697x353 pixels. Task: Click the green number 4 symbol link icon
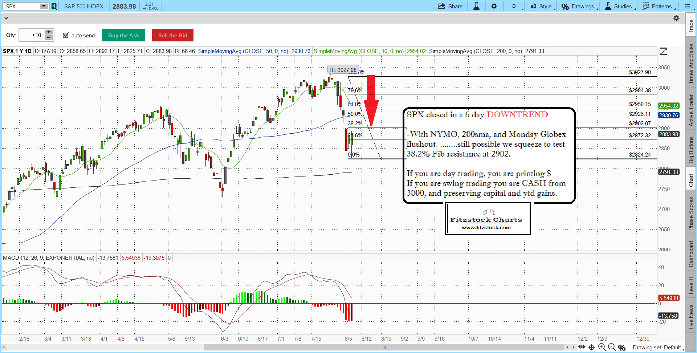(54, 6)
